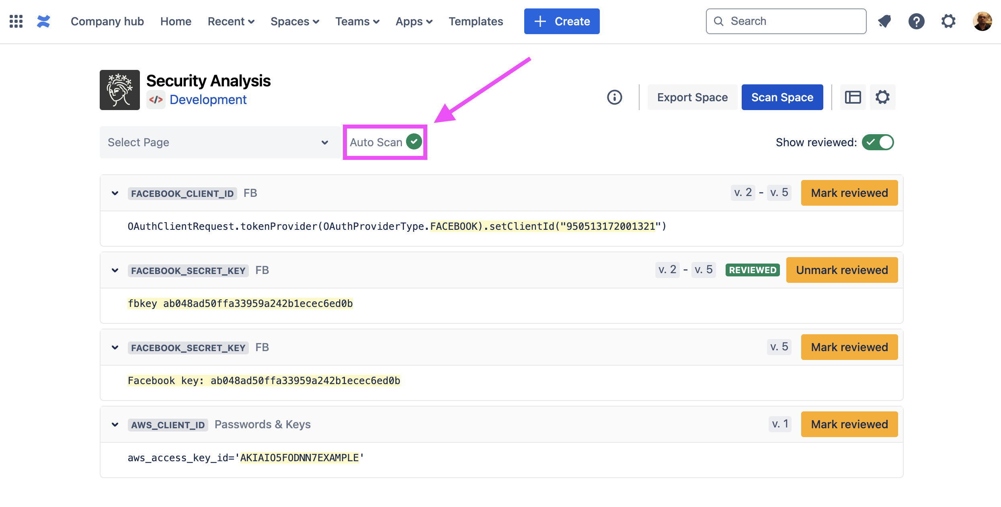Open the app switcher grid icon

pos(16,21)
